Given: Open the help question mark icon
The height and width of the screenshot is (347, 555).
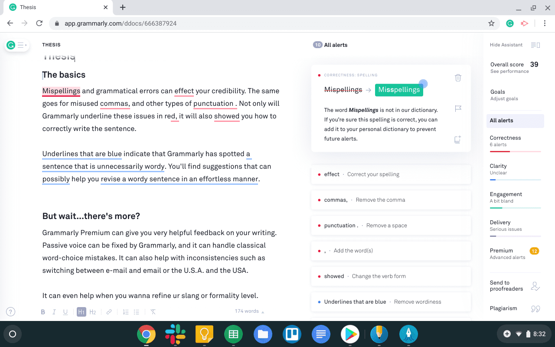Looking at the screenshot, I should (x=11, y=311).
